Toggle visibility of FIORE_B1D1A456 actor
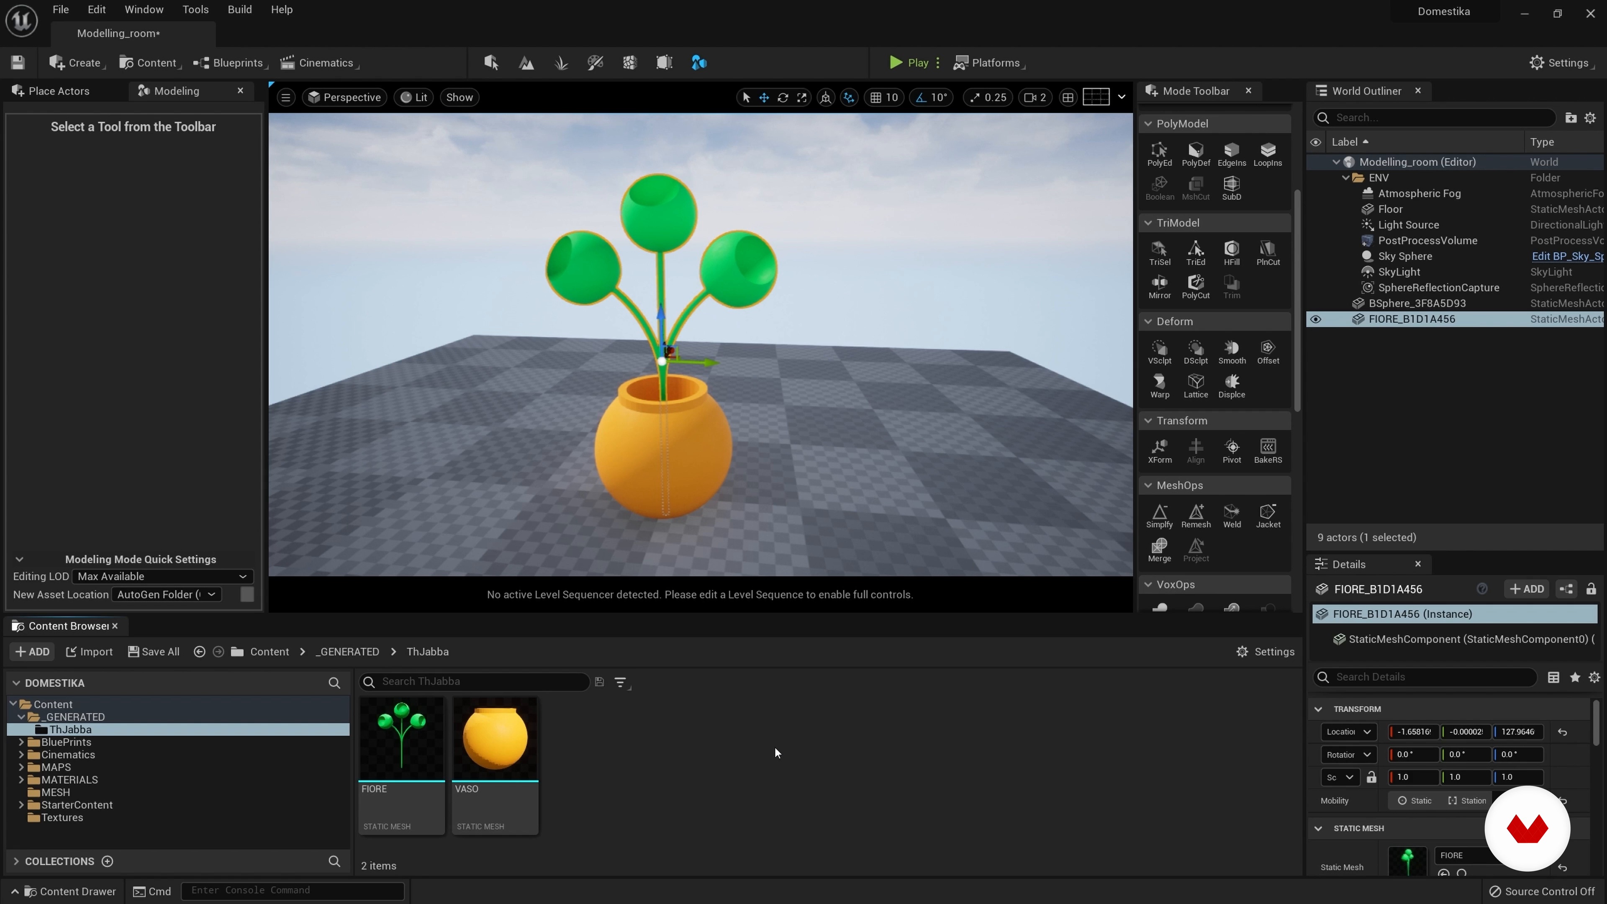This screenshot has height=904, width=1607. coord(1315,319)
